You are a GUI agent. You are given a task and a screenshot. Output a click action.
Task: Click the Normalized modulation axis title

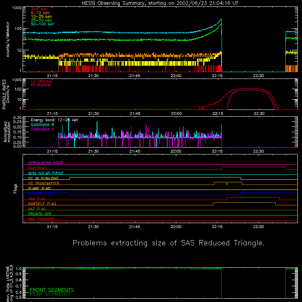click(x=7, y=132)
